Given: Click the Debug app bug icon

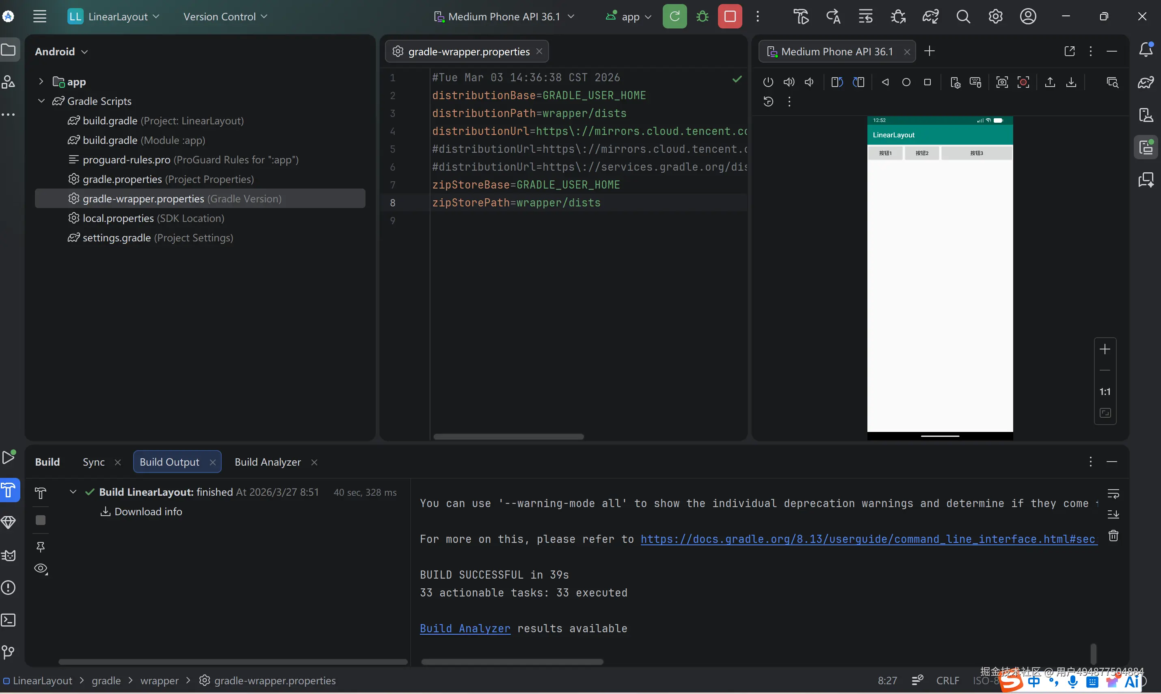Looking at the screenshot, I should click(702, 17).
